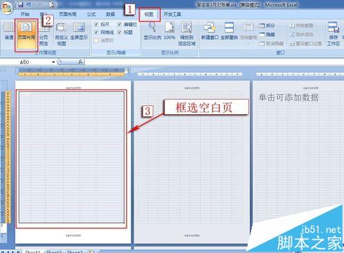Open the Name Box dropdown arrow
This screenshot has width=344, height=253.
tap(53, 62)
